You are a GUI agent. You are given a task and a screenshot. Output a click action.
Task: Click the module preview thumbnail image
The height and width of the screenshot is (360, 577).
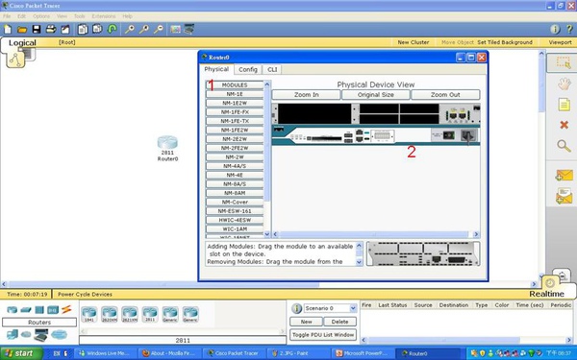[x=423, y=253]
